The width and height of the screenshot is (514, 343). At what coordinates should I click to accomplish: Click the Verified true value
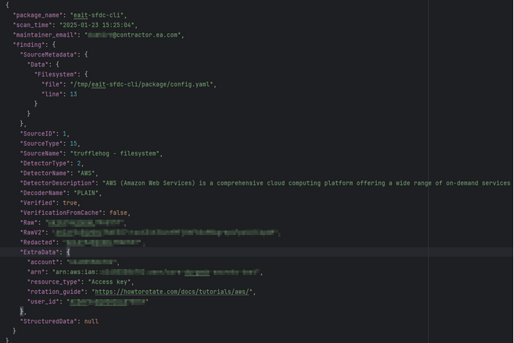tap(70, 202)
